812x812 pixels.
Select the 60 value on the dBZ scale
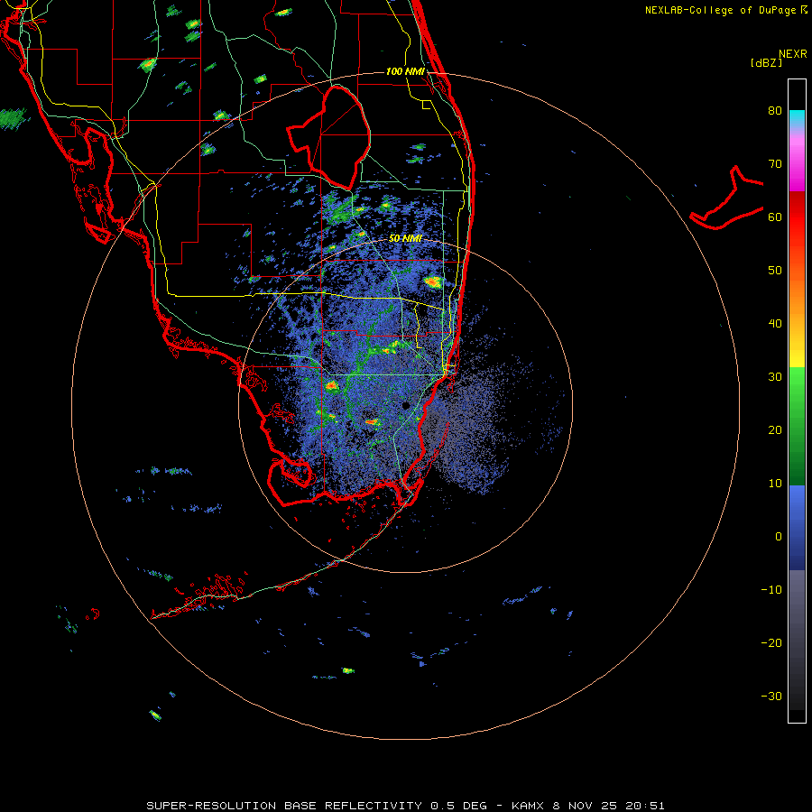[775, 217]
